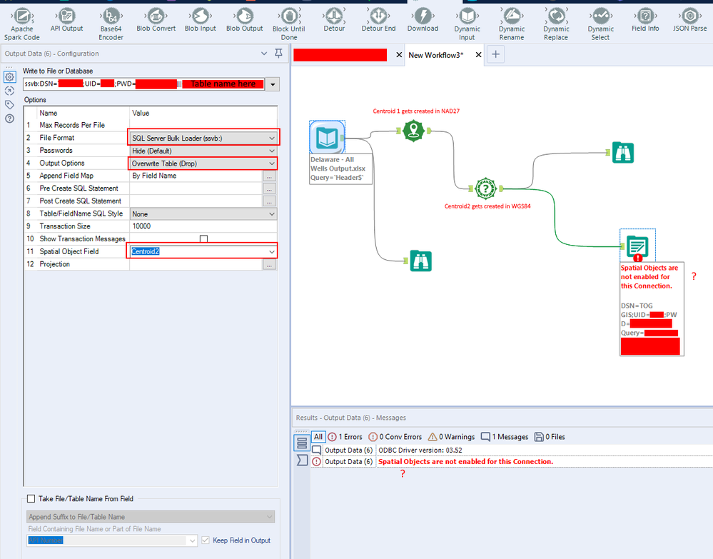Toggle the Show Transaction Messages checkbox
This screenshot has height=559, width=713.
203,238
